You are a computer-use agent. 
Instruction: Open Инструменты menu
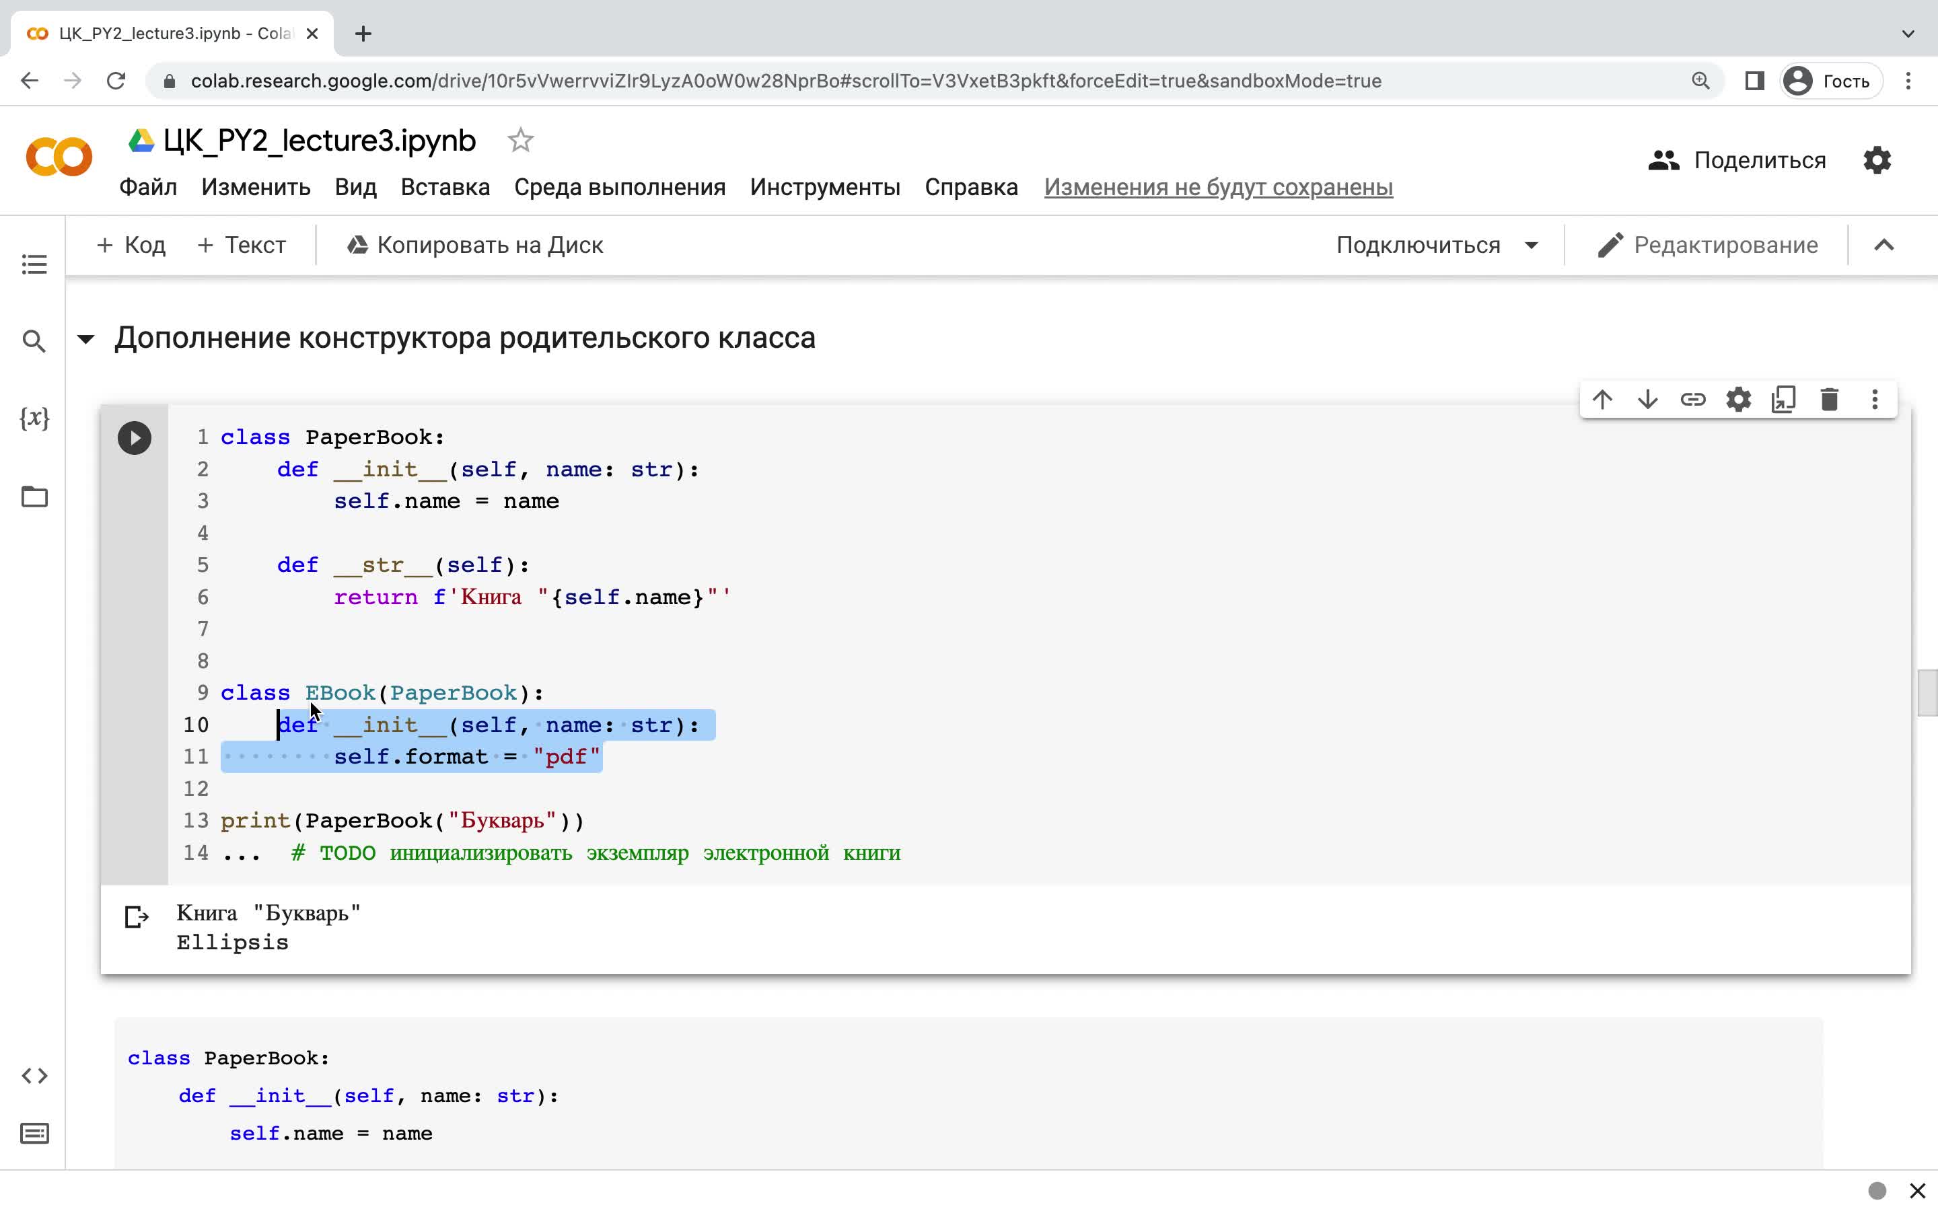[825, 188]
